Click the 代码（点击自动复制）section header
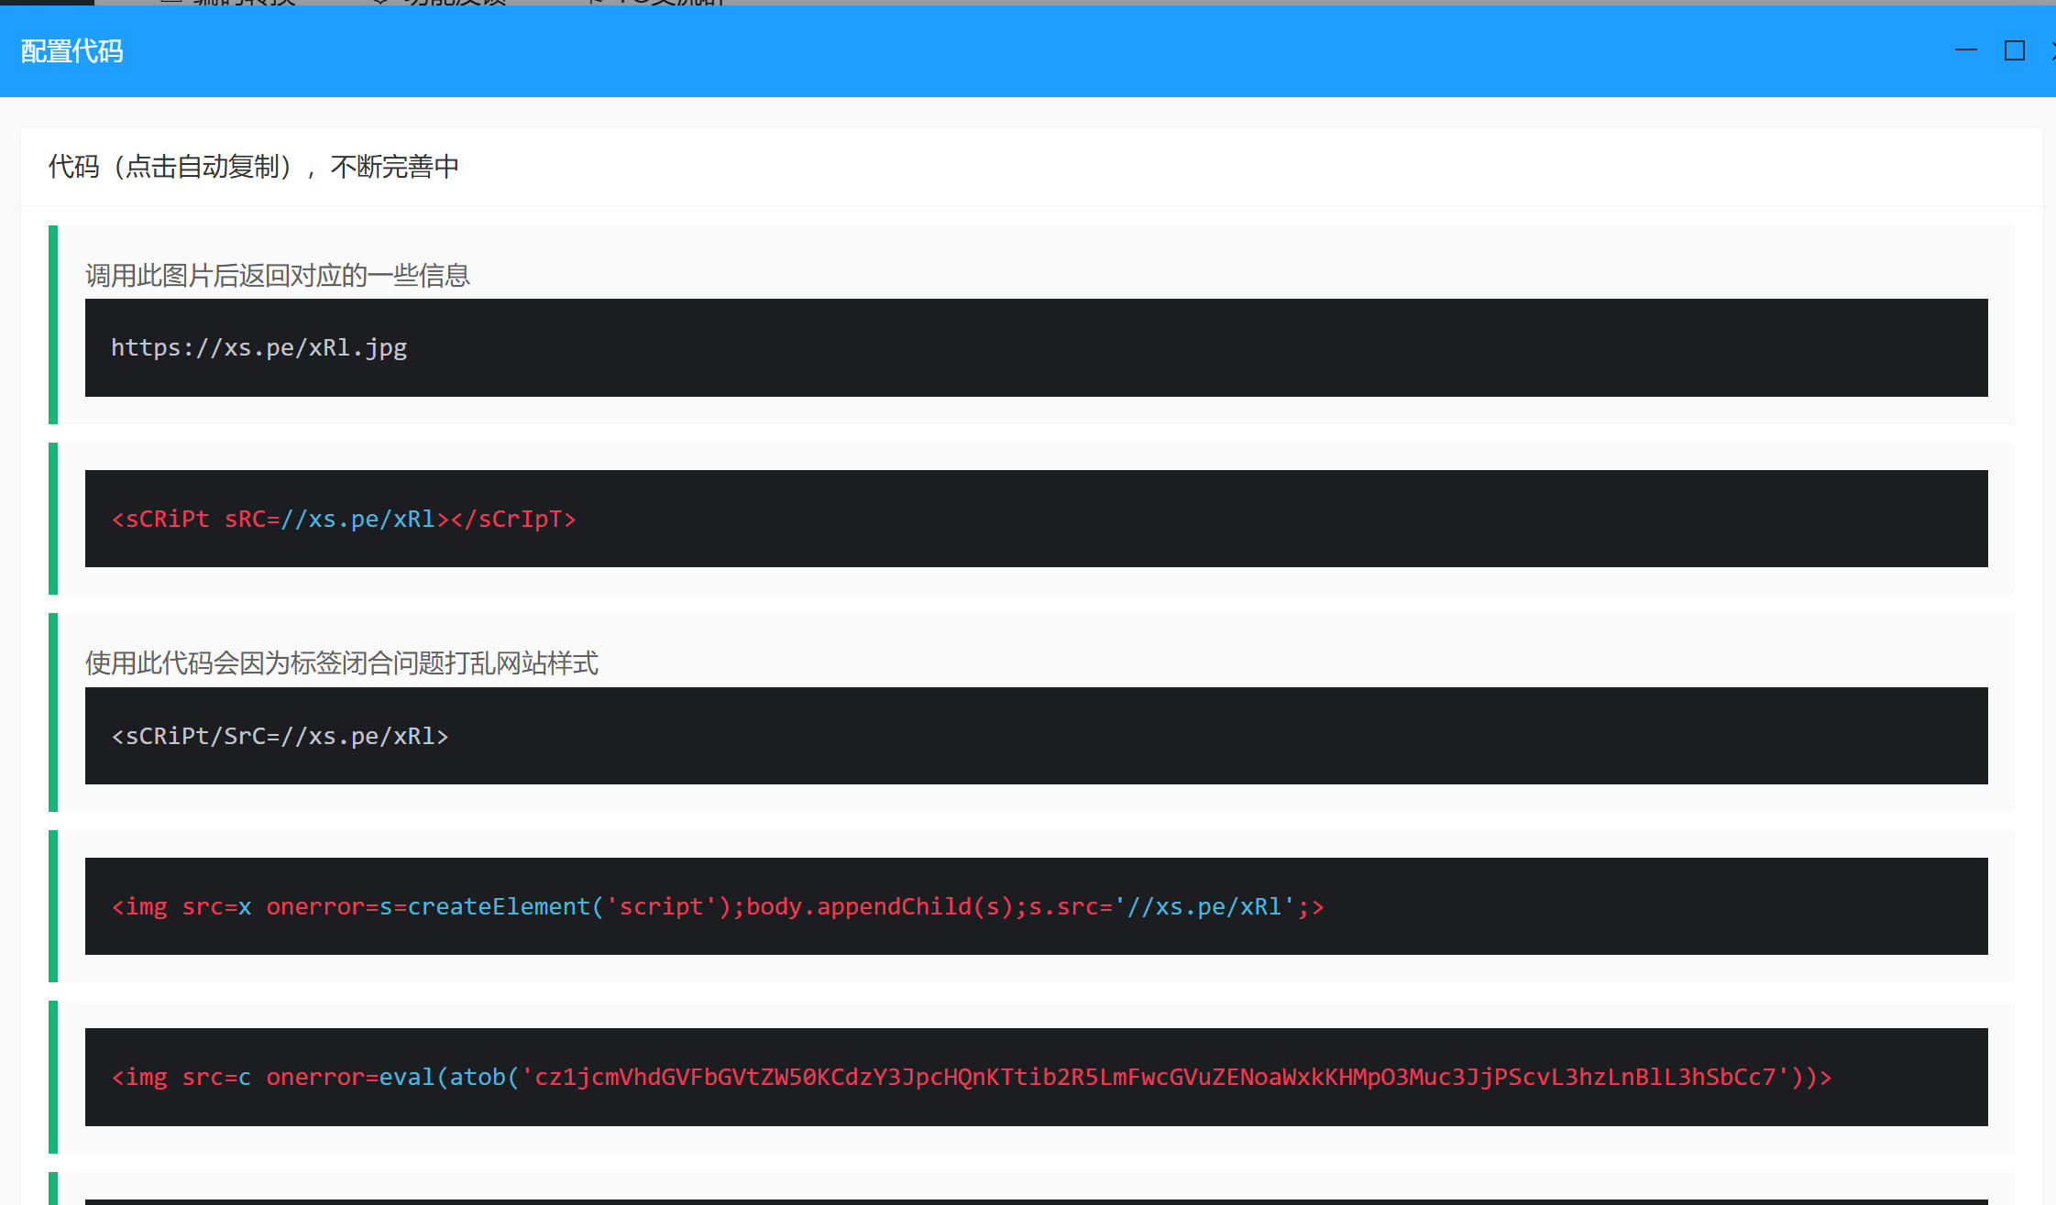This screenshot has width=2056, height=1205. tap(253, 167)
